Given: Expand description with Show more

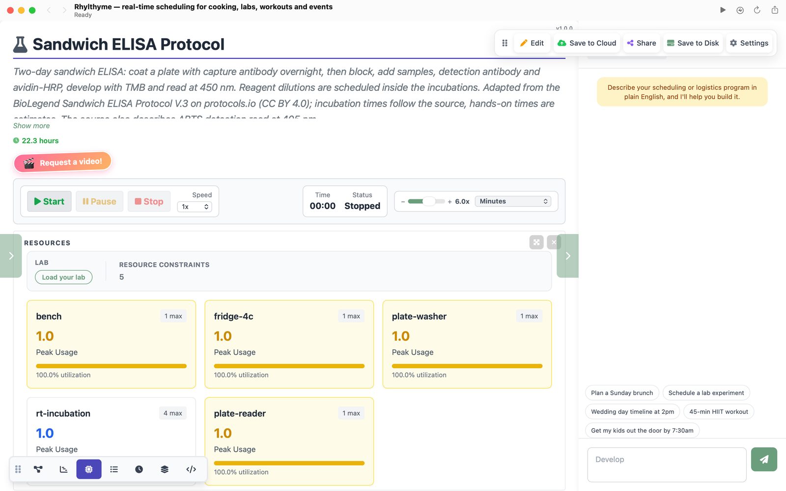Looking at the screenshot, I should (31, 126).
